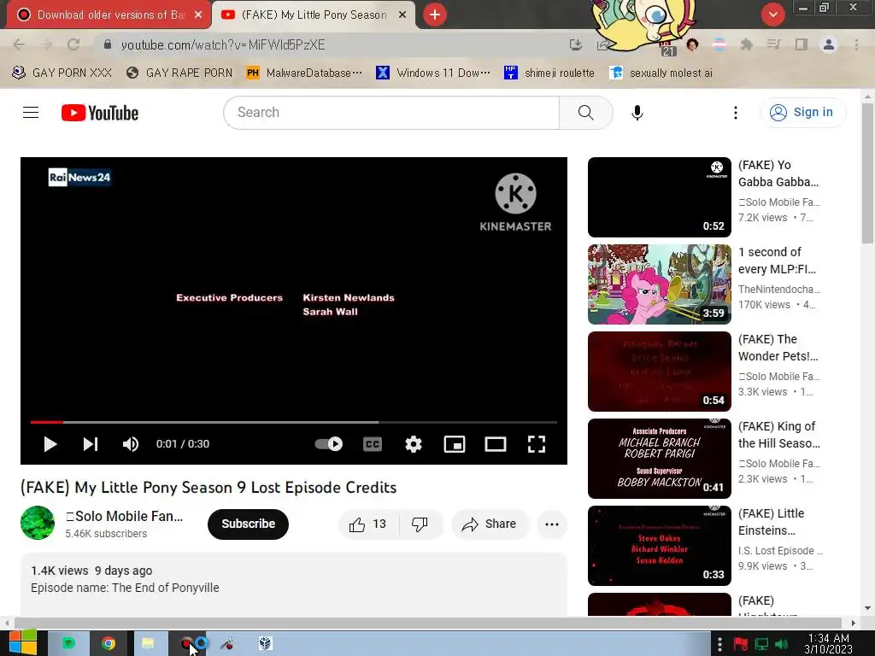Open the Extensions puzzle piece menu
This screenshot has width=875, height=656.
(x=746, y=44)
